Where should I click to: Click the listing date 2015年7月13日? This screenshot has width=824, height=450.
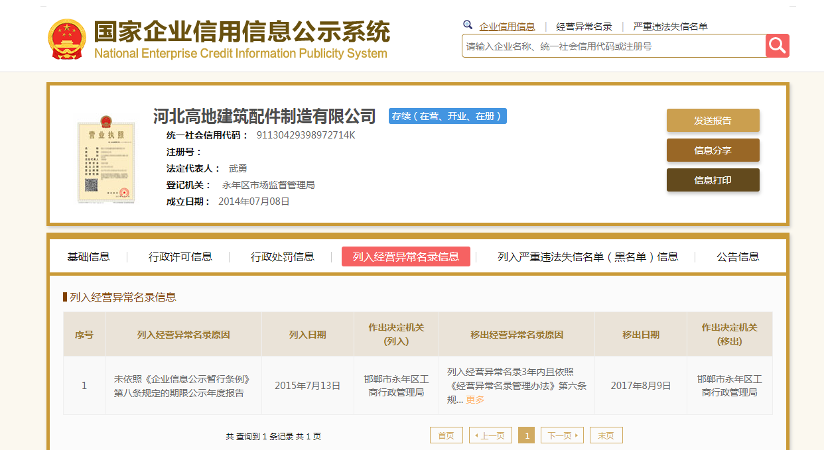[x=307, y=385]
